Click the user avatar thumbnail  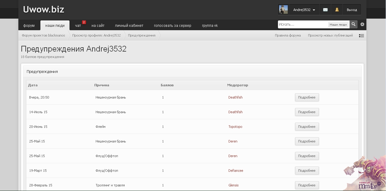click(x=283, y=10)
